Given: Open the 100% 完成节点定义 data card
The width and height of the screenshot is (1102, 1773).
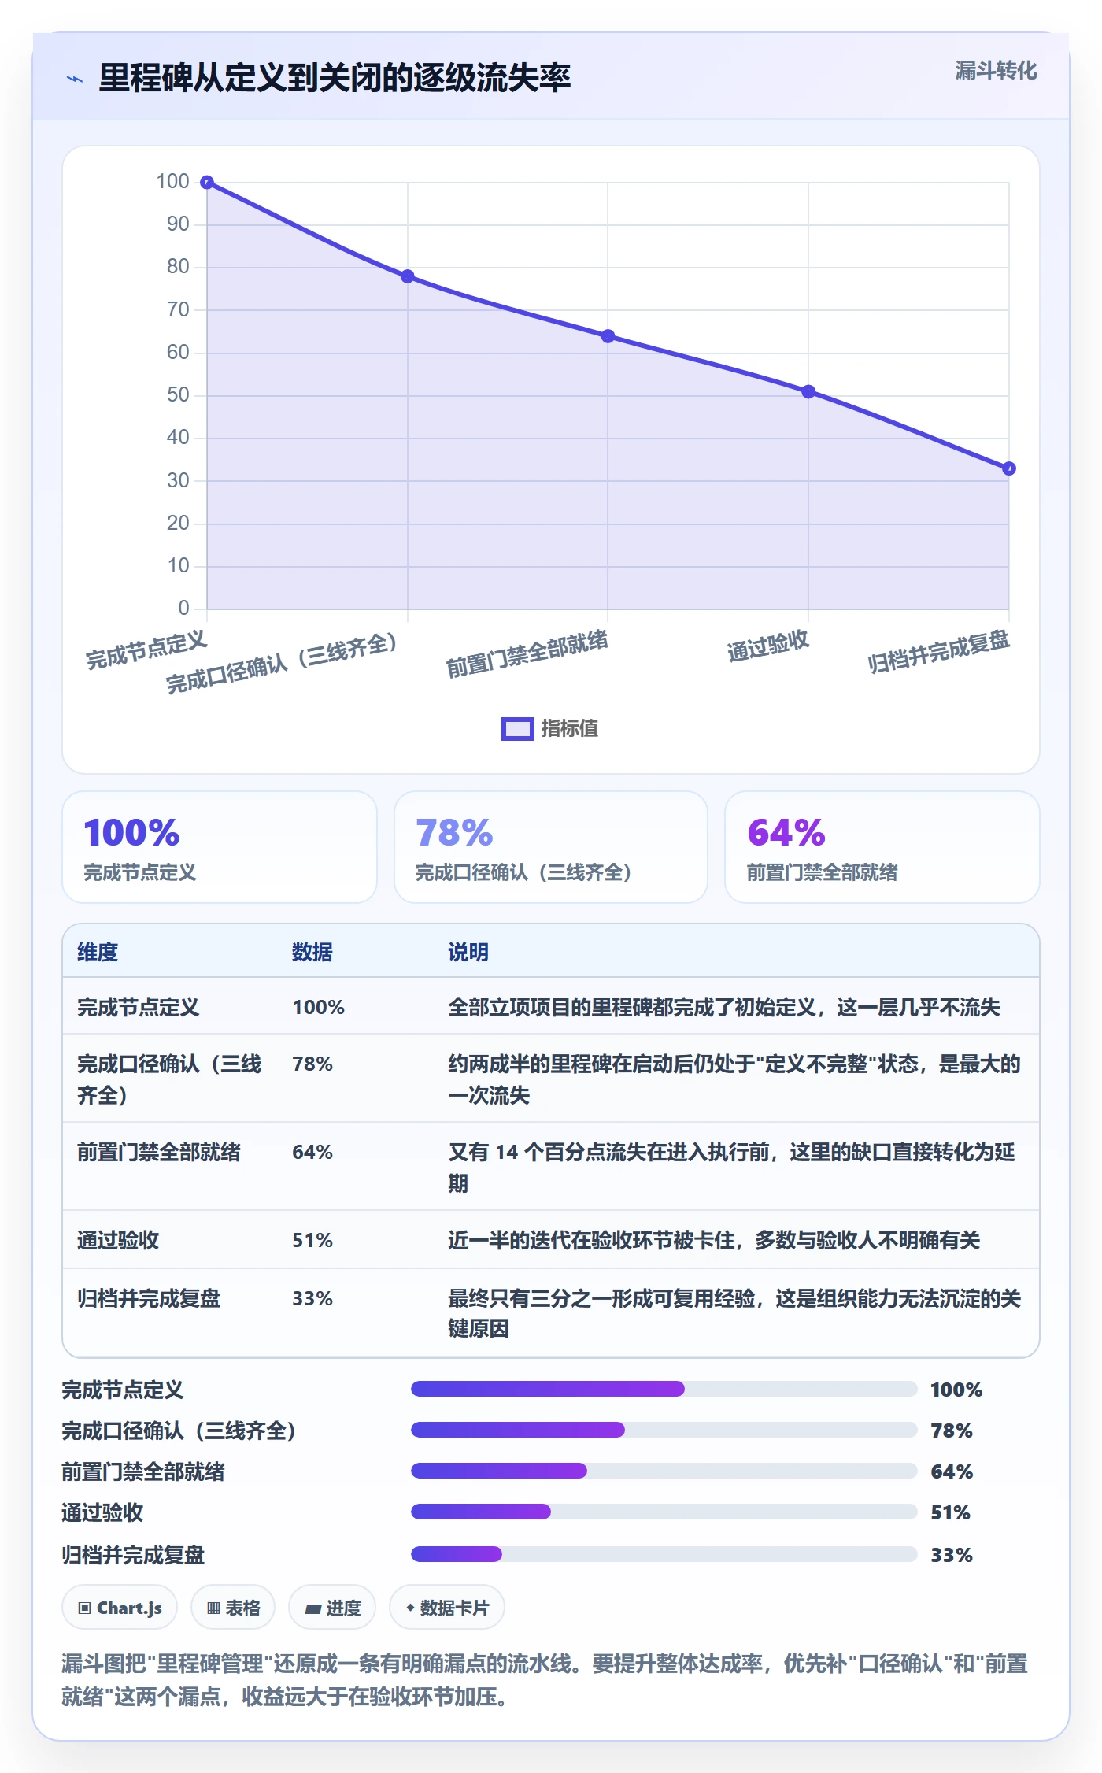Looking at the screenshot, I should click(x=220, y=847).
